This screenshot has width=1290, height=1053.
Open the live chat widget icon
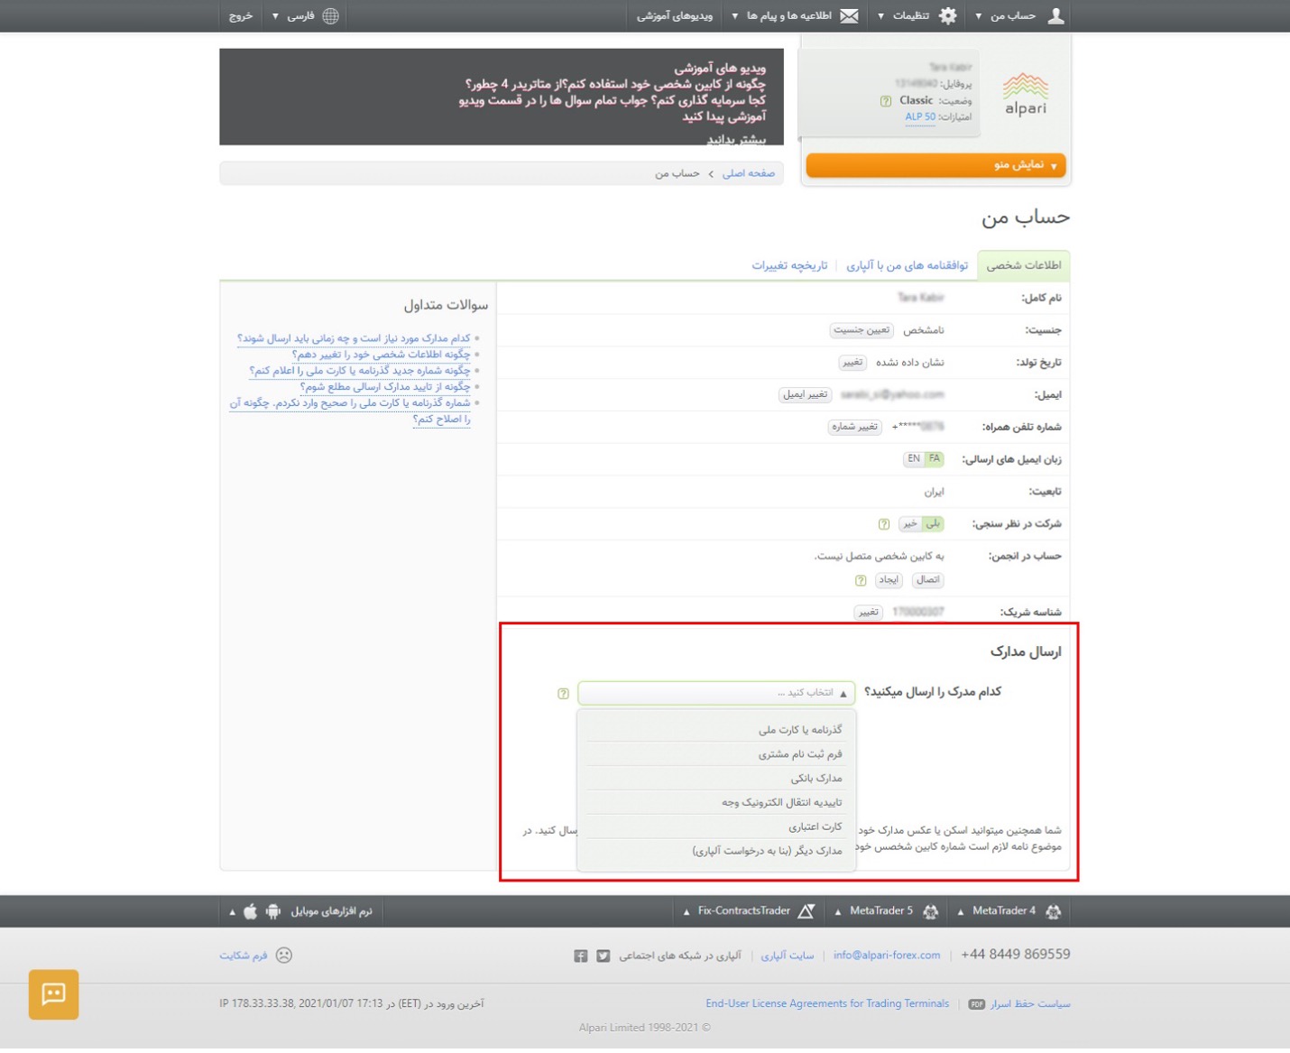pyautogui.click(x=53, y=994)
